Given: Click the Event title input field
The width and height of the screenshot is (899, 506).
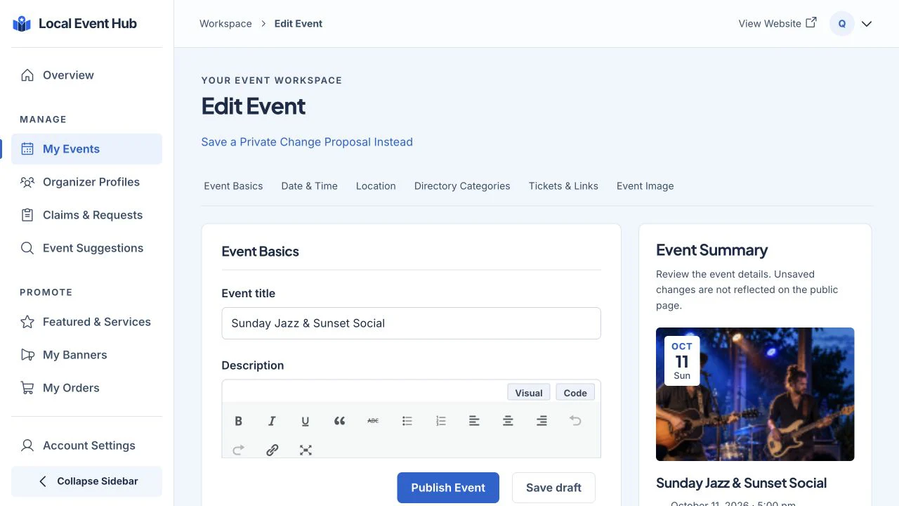Looking at the screenshot, I should [x=411, y=323].
